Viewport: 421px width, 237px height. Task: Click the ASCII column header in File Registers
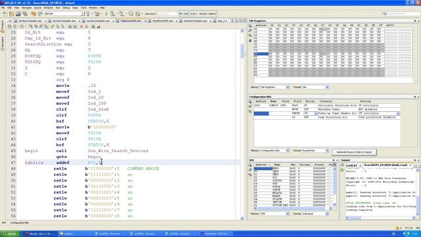coord(390,25)
